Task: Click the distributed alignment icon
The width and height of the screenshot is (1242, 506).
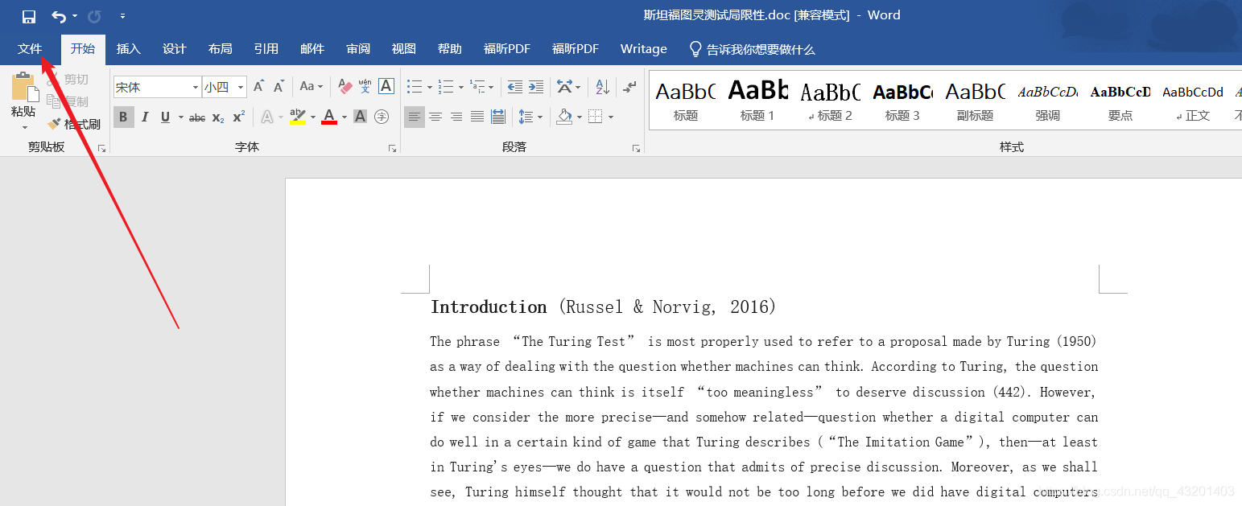Action: point(498,117)
